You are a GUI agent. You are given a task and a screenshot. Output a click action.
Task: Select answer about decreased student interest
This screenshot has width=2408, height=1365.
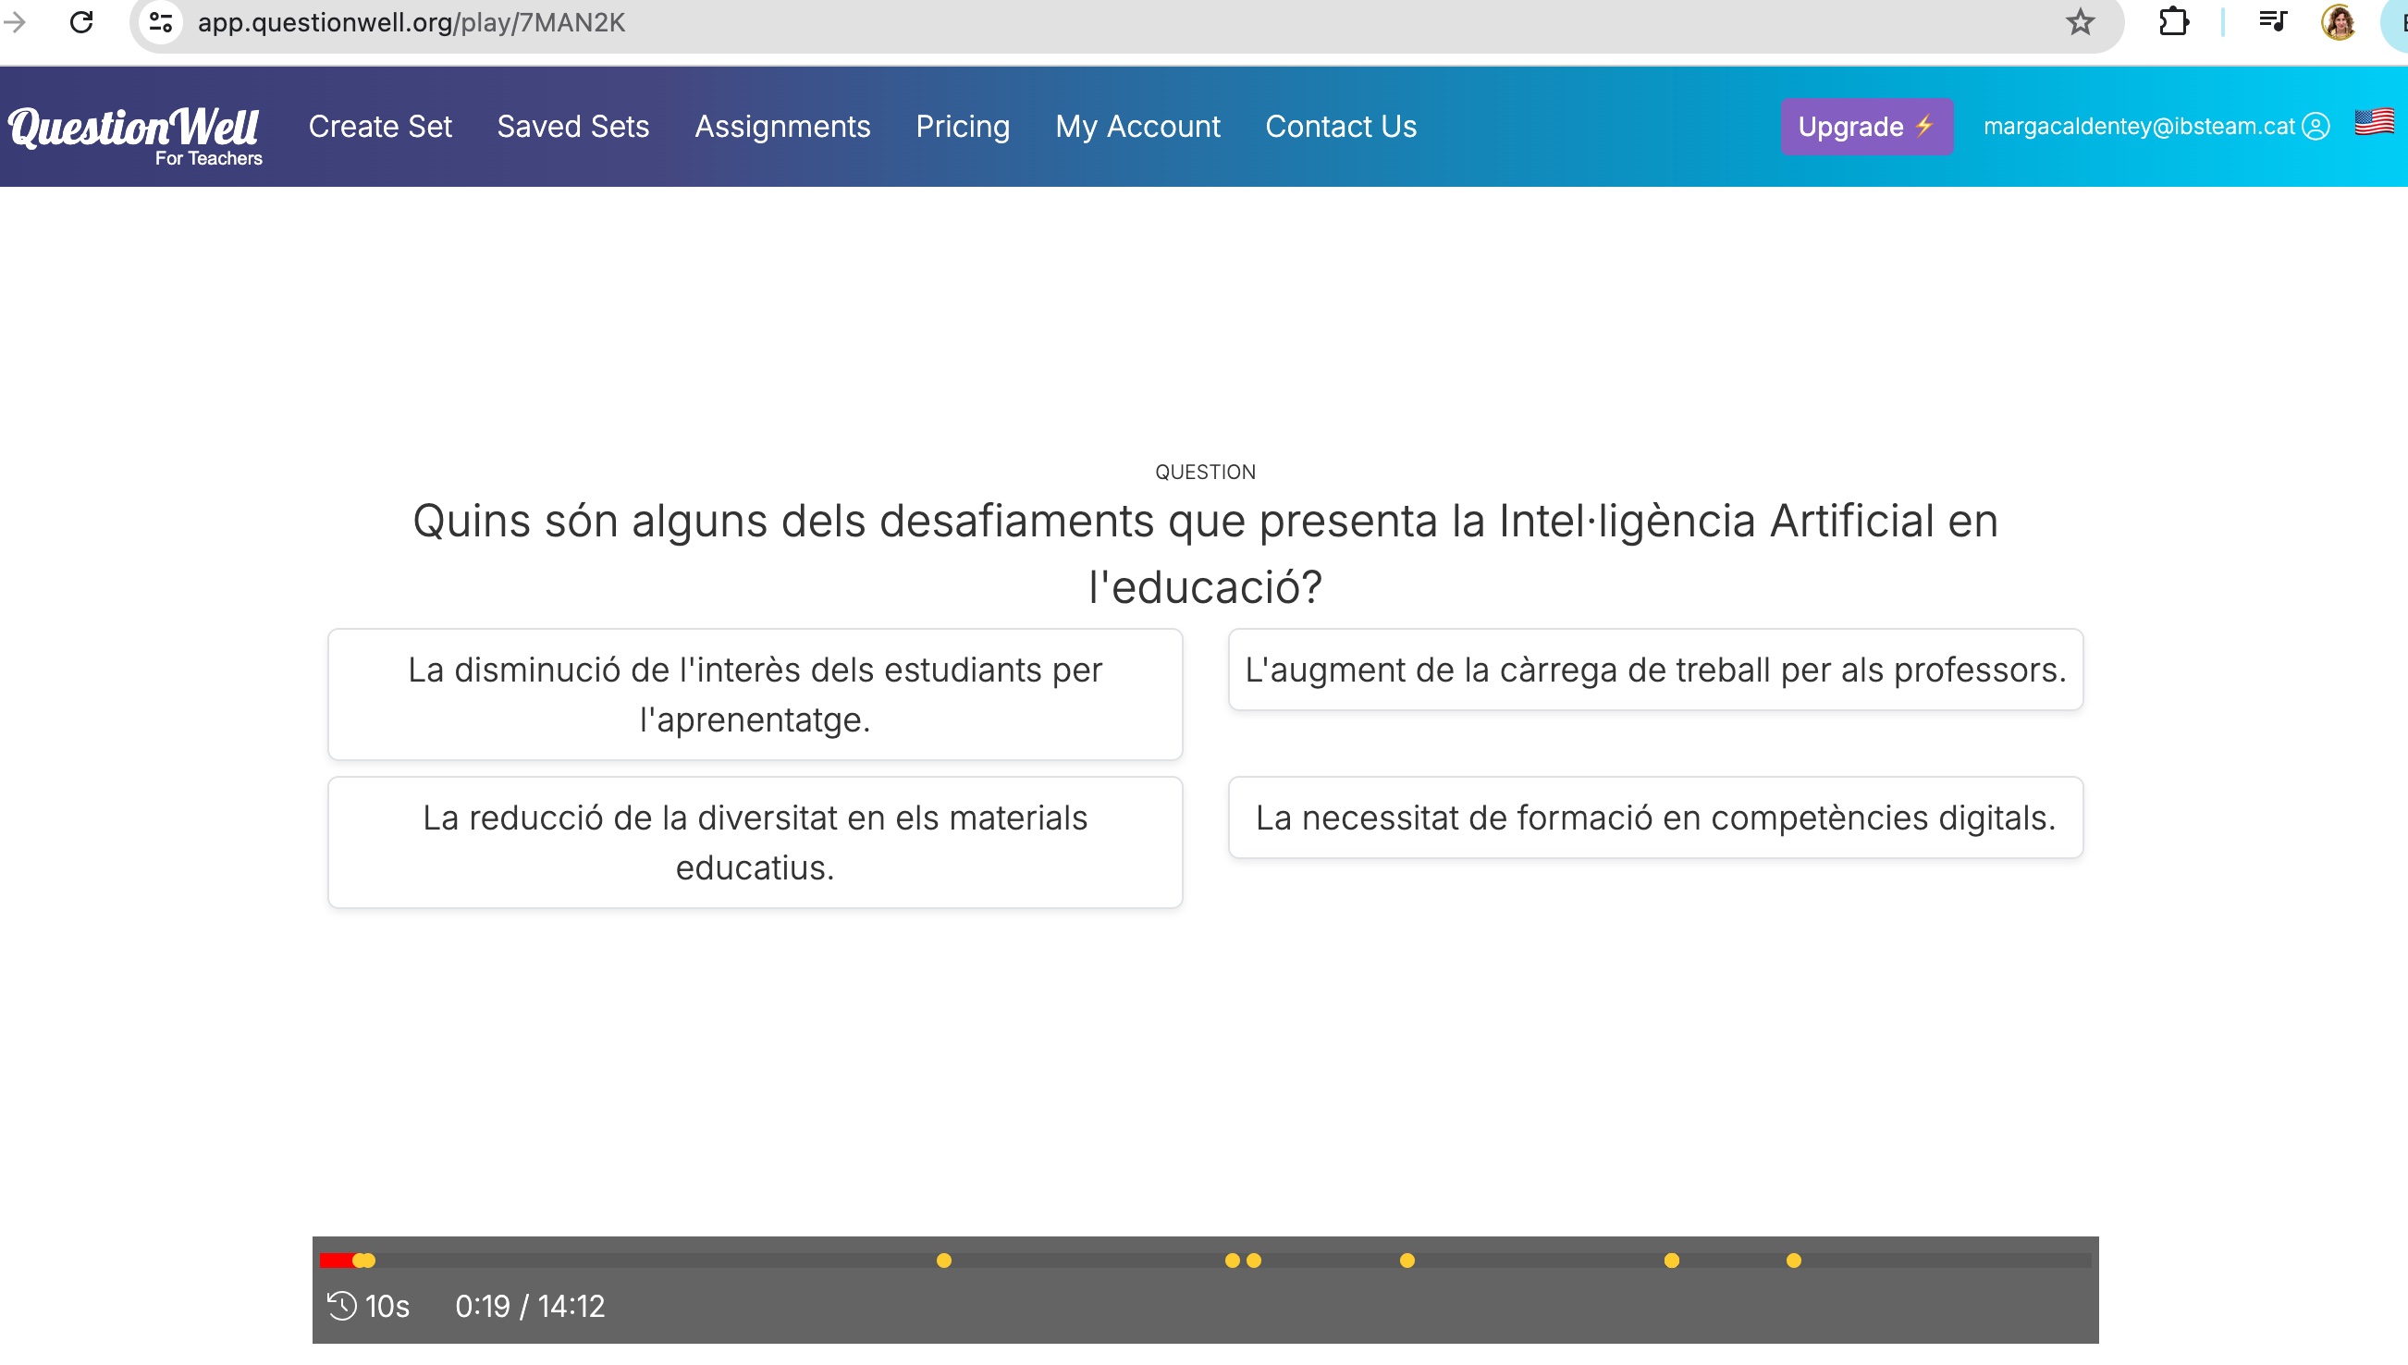755,694
